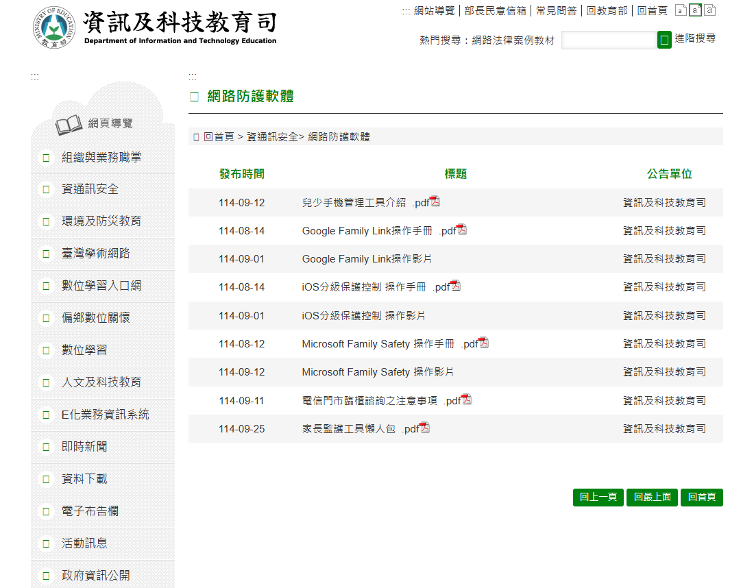The width and height of the screenshot is (754, 588).
Task: Download the iOS分級保護控制 操作手冊 PDF
Action: [457, 285]
